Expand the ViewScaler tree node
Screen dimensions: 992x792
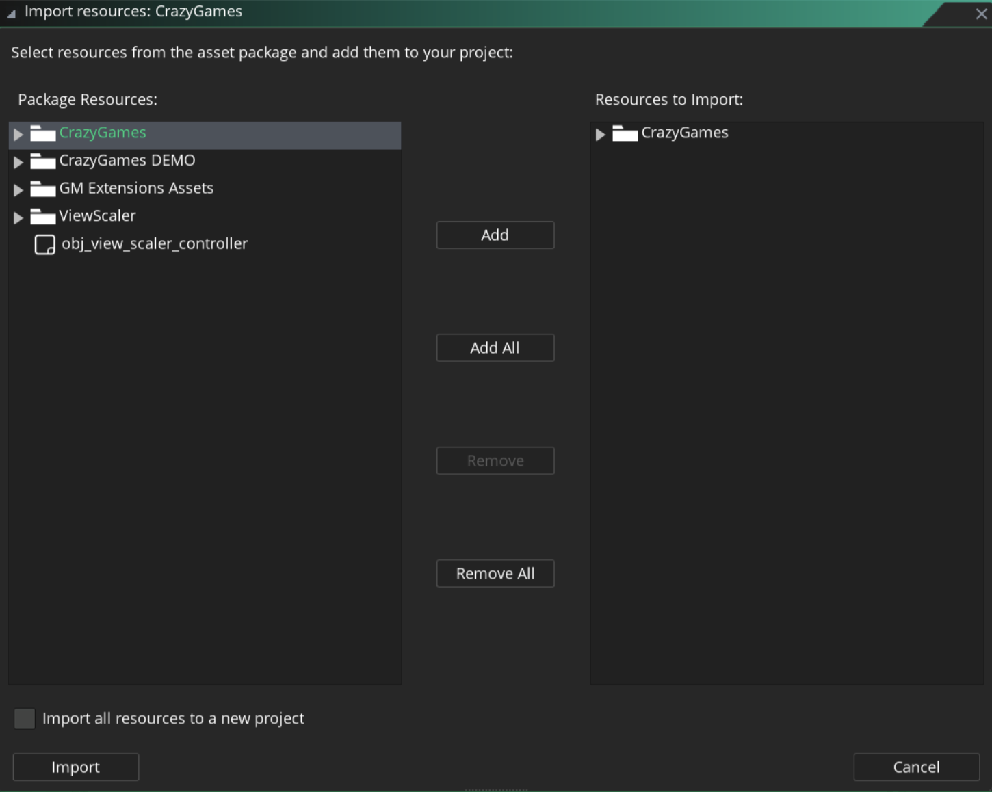click(18, 217)
